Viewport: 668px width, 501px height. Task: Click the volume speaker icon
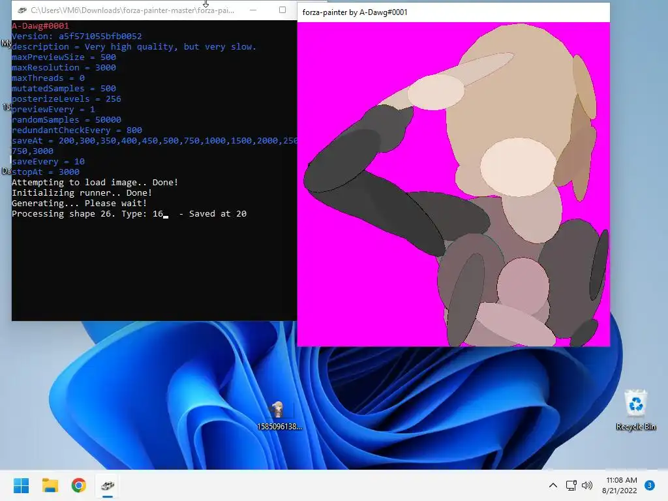coord(587,485)
